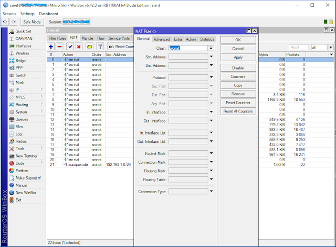336x247 pixels.
Task: Expand the Out. Interface field arrow
Action: (x=211, y=121)
